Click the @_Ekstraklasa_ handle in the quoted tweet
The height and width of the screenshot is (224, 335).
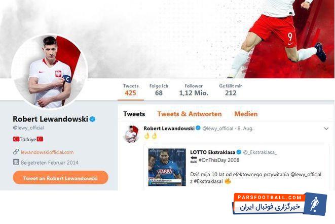260,152
